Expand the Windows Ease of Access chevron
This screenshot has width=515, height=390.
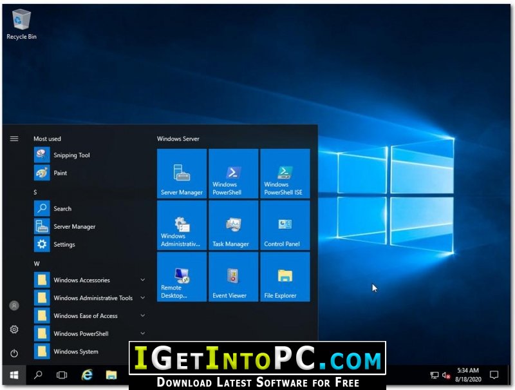click(142, 315)
